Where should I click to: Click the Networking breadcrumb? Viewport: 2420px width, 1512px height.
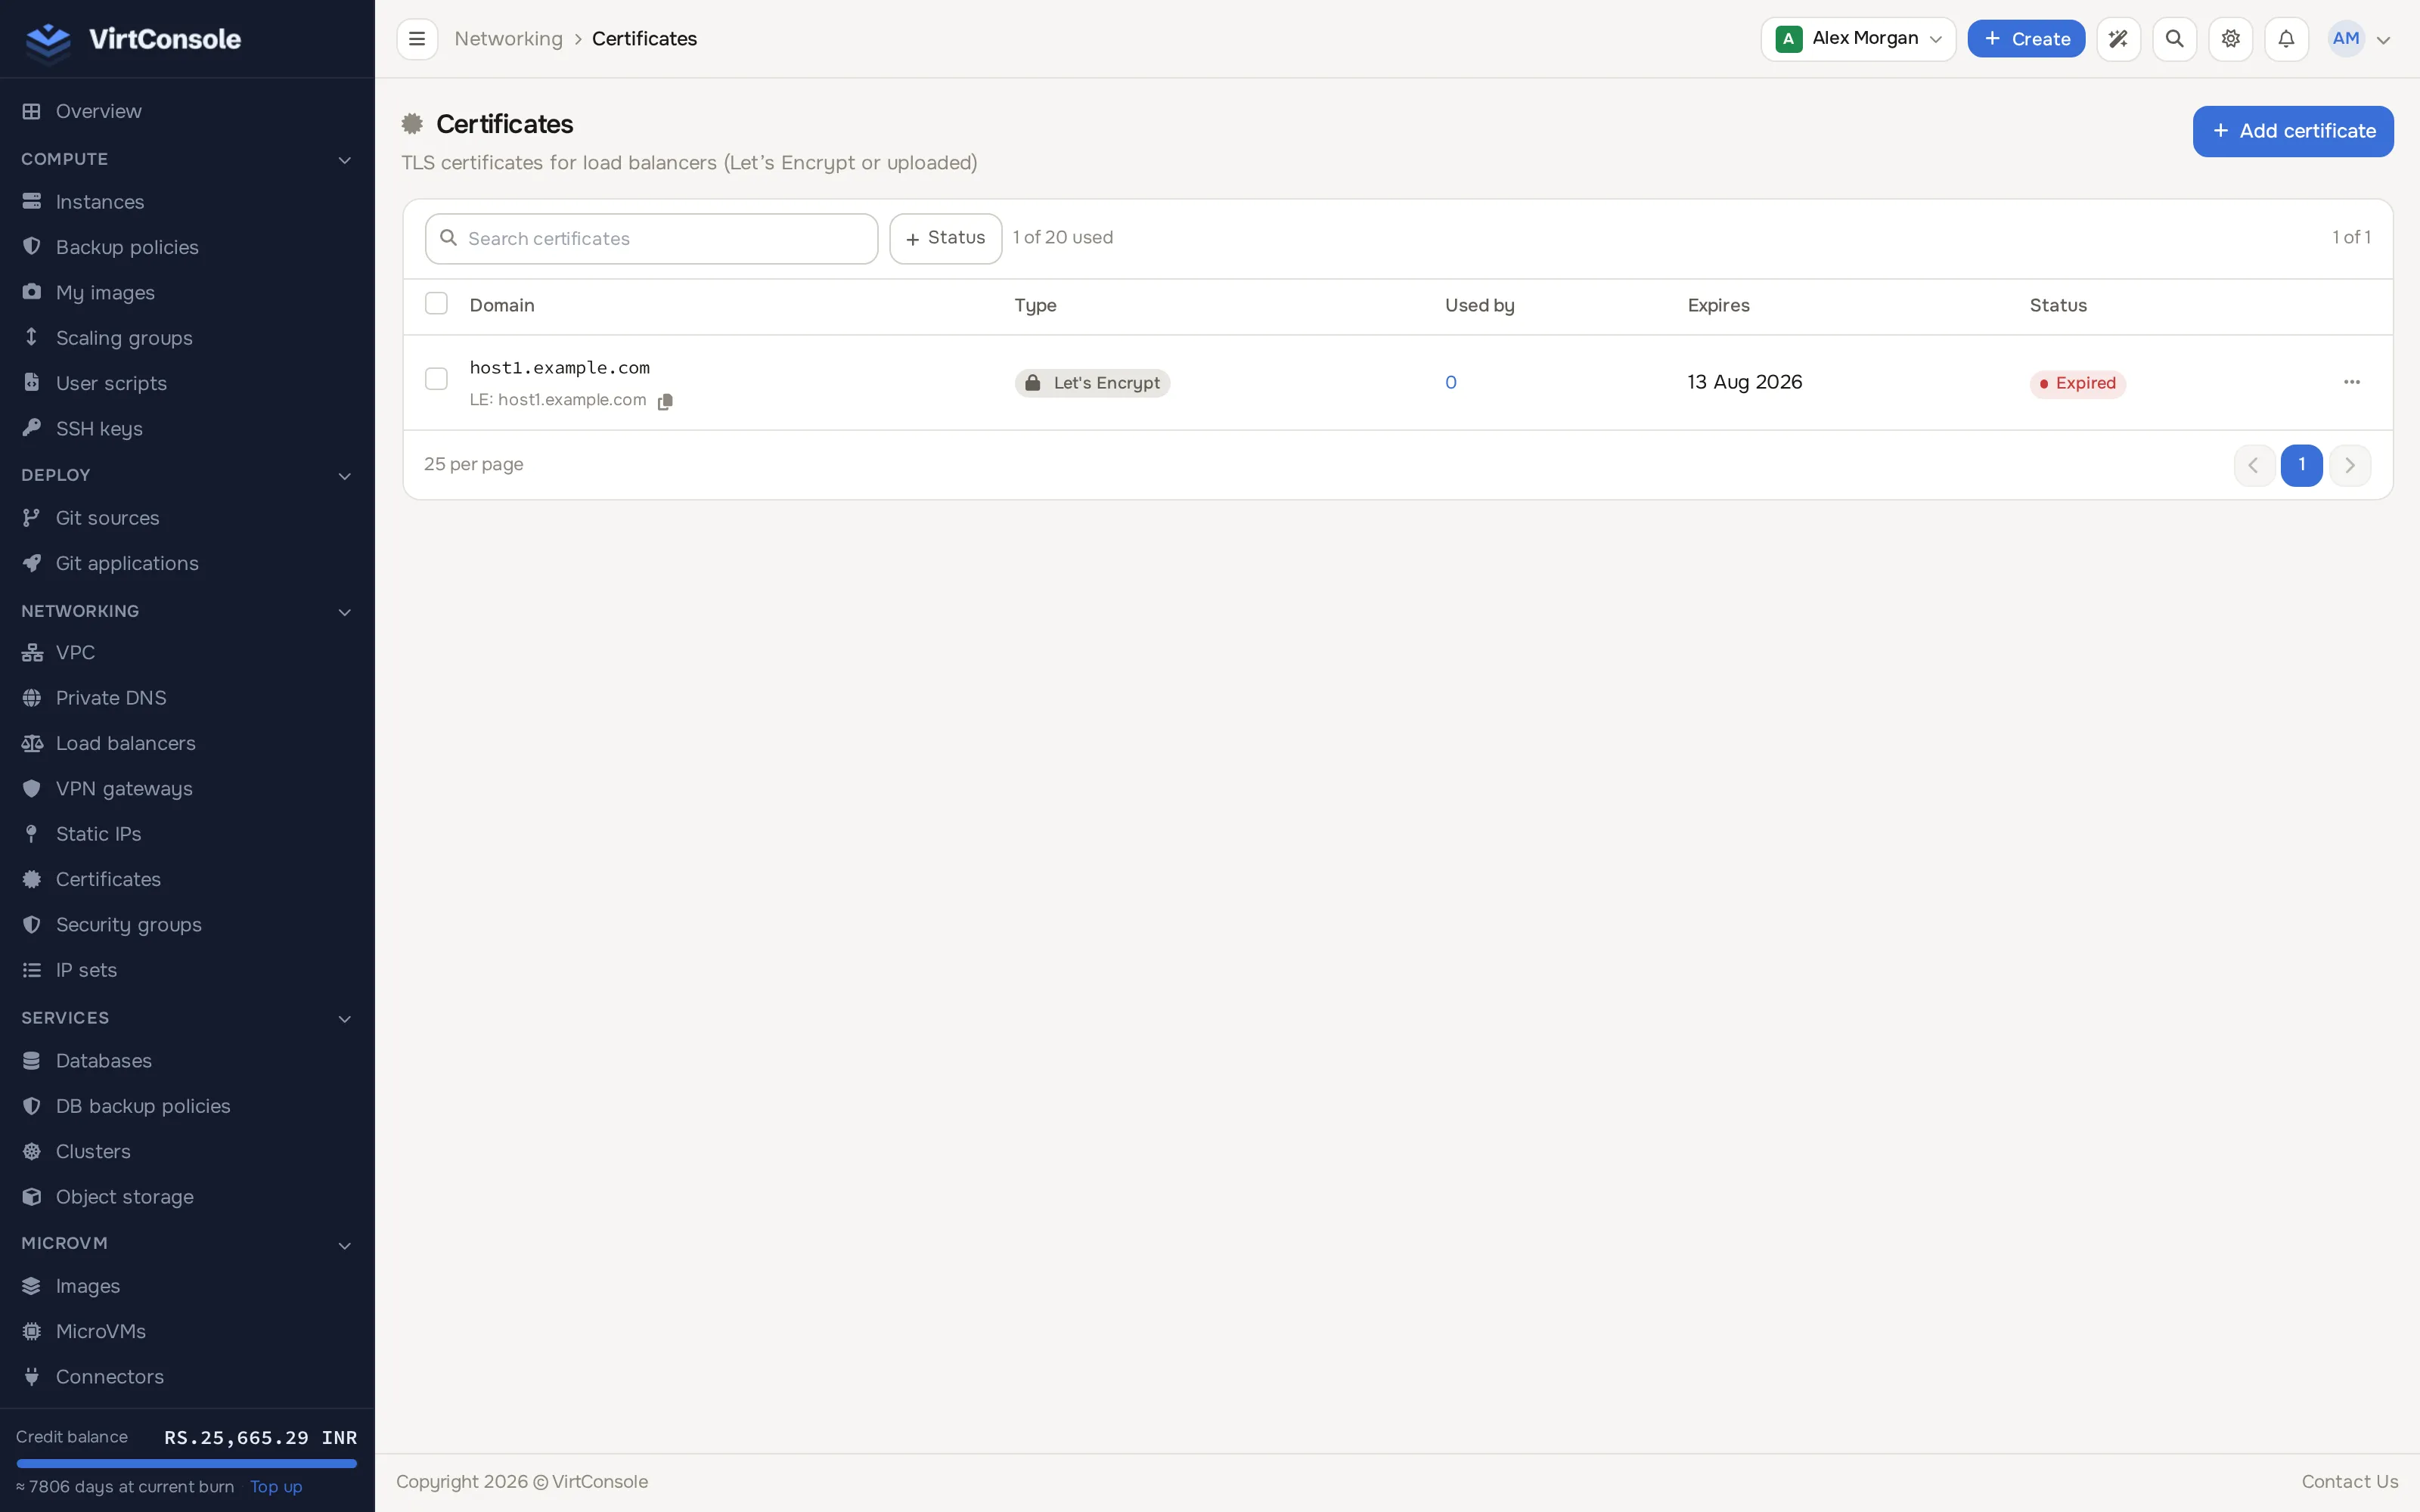click(508, 39)
